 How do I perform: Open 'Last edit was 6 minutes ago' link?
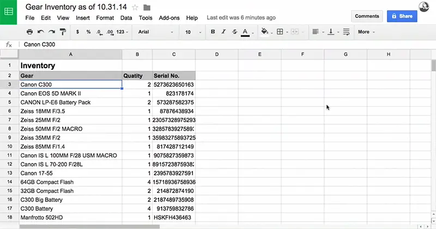tap(241, 17)
